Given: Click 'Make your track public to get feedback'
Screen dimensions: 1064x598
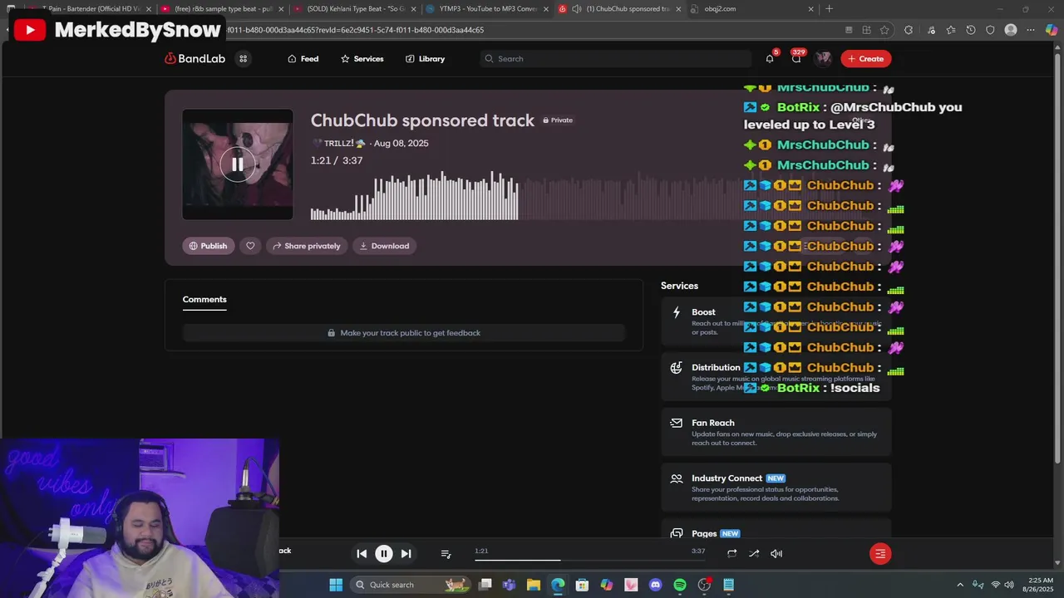Looking at the screenshot, I should tap(403, 333).
